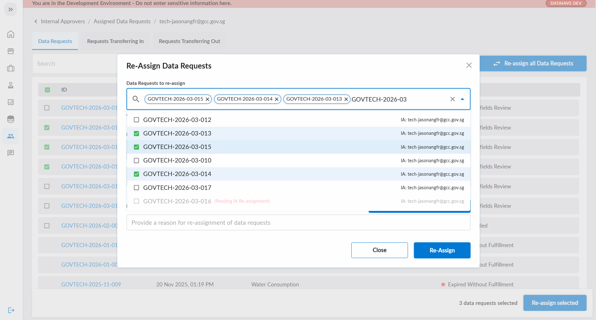
Task: Click the logout icon in sidebar
Action: (11, 310)
